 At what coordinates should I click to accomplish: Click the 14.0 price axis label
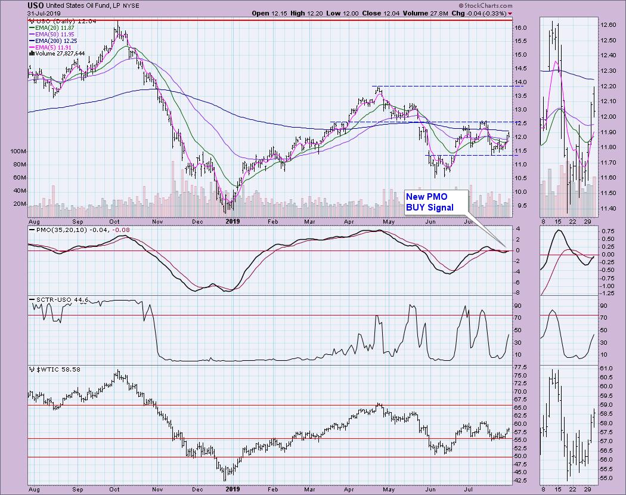520,82
